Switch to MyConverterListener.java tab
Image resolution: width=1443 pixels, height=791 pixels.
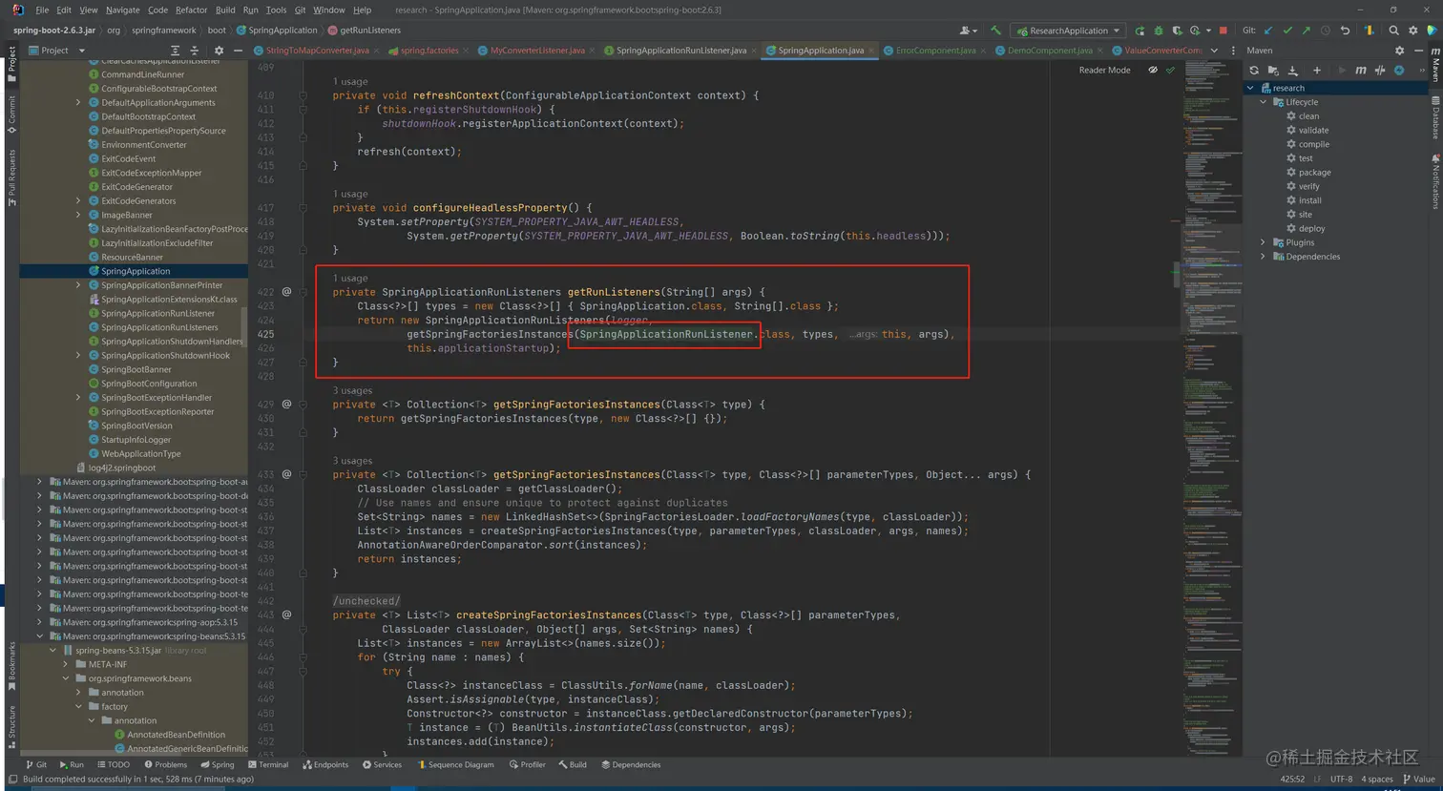coord(536,51)
